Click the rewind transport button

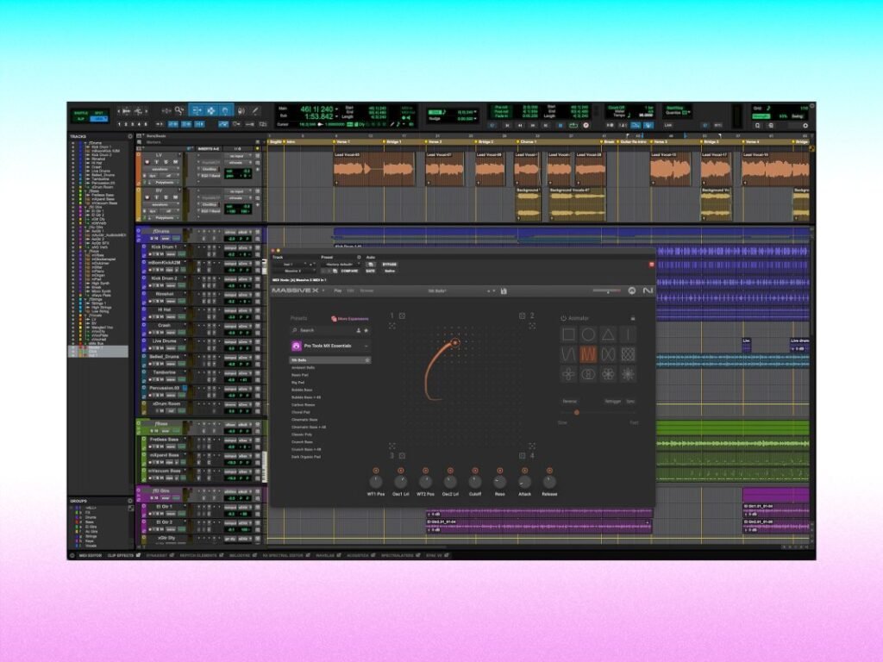(x=520, y=125)
